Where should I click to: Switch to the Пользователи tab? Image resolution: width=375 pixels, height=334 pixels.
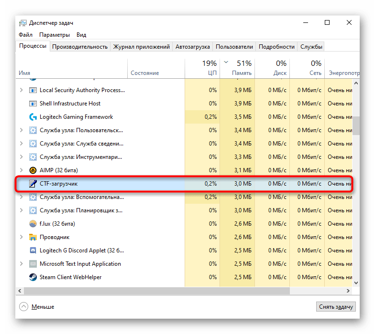pos(234,47)
